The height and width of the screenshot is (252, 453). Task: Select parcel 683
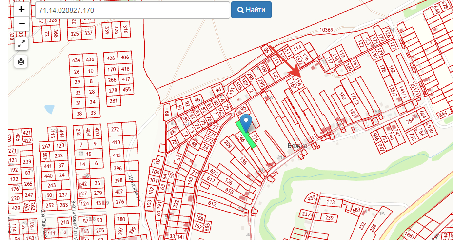click(x=356, y=210)
